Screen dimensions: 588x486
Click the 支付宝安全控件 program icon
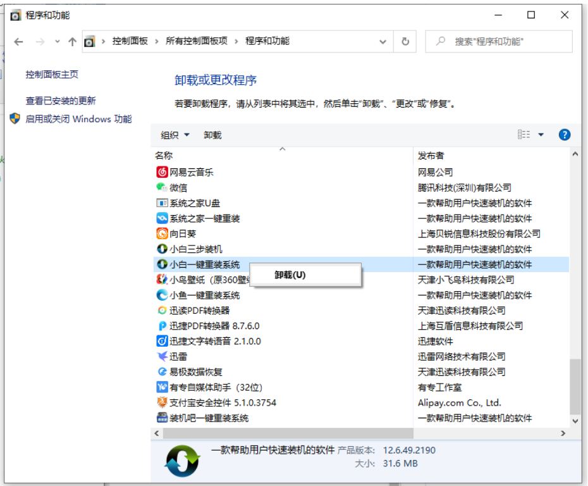tap(162, 402)
